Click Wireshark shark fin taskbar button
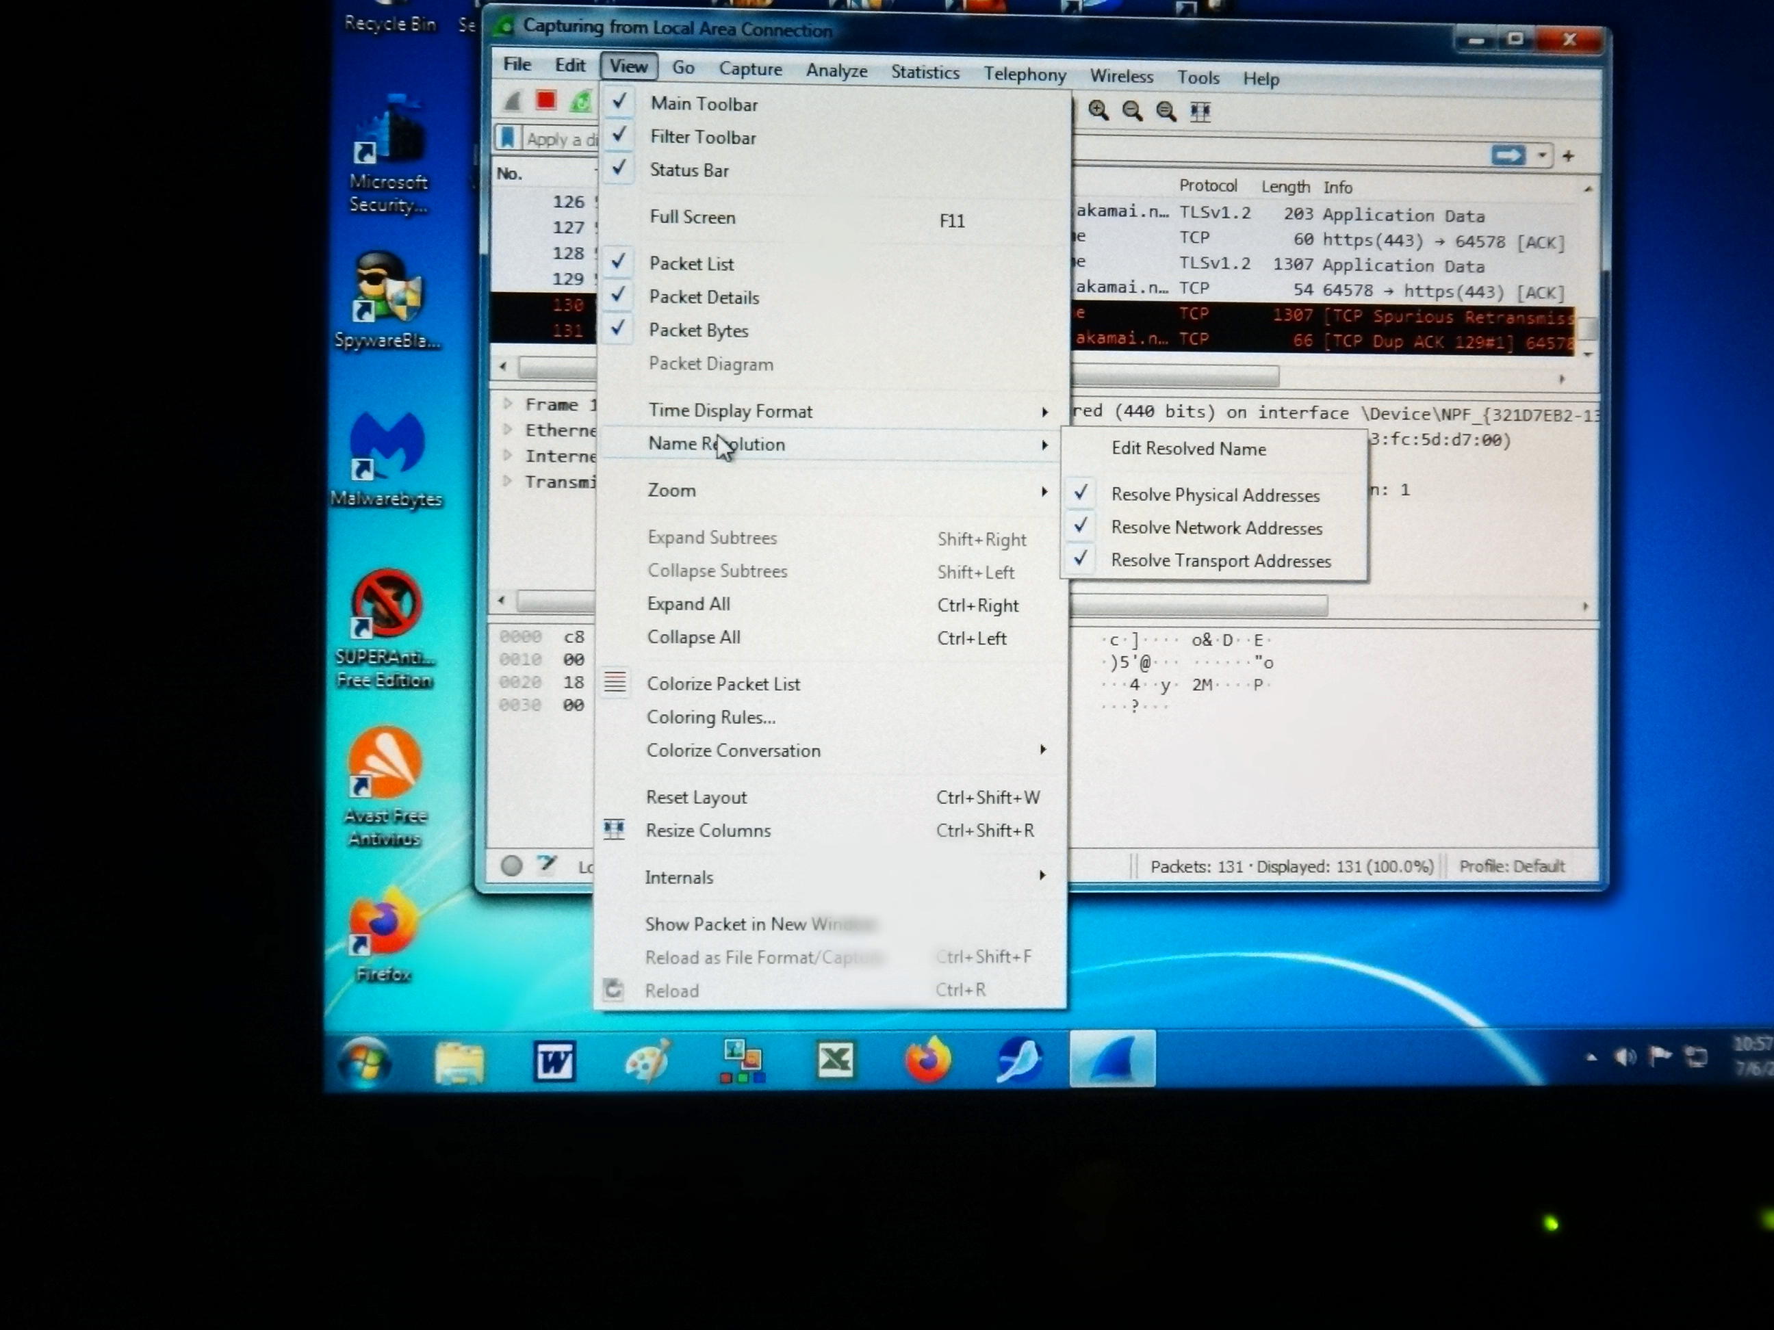This screenshot has height=1330, width=1774. pyautogui.click(x=1113, y=1059)
